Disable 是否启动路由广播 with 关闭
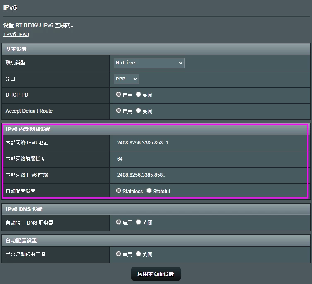Screen dimensions: 312x284 click(139, 254)
